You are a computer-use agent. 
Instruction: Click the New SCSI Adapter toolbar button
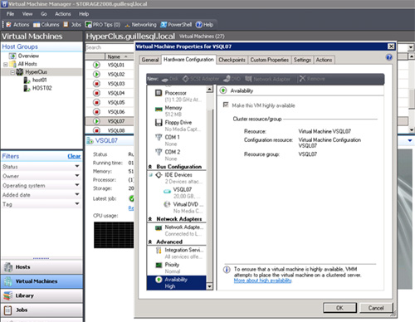pyautogui.click(x=201, y=79)
